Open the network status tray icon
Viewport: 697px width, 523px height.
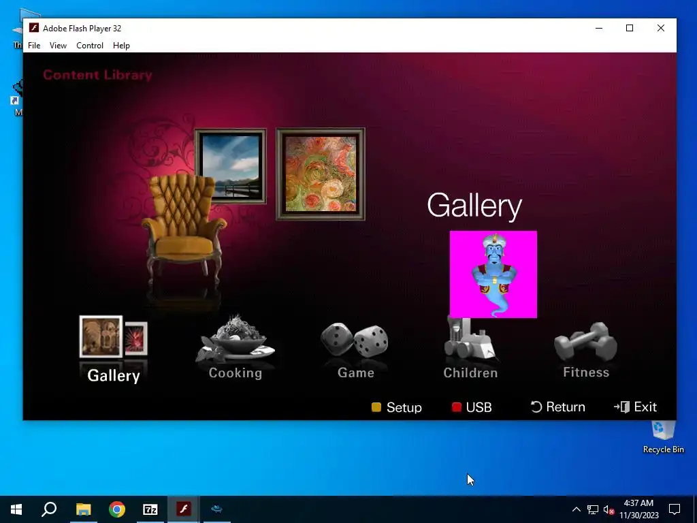click(593, 509)
